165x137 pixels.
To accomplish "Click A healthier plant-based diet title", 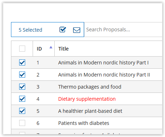I will click(x=90, y=111).
